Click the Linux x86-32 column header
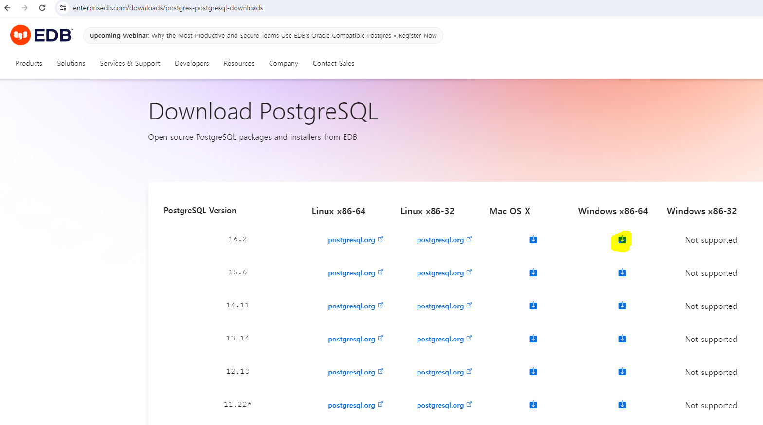Screen dimensions: 763x425 pos(427,211)
